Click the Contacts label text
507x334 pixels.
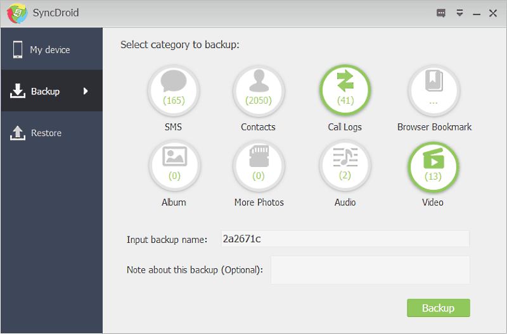pyautogui.click(x=258, y=127)
